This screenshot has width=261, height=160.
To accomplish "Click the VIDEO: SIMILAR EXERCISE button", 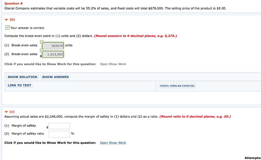I will tap(177, 86).
